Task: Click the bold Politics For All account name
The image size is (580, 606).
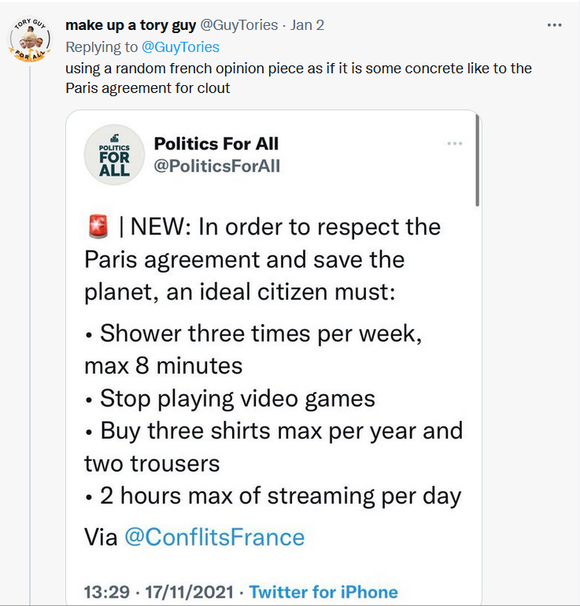Action: pyautogui.click(x=216, y=143)
